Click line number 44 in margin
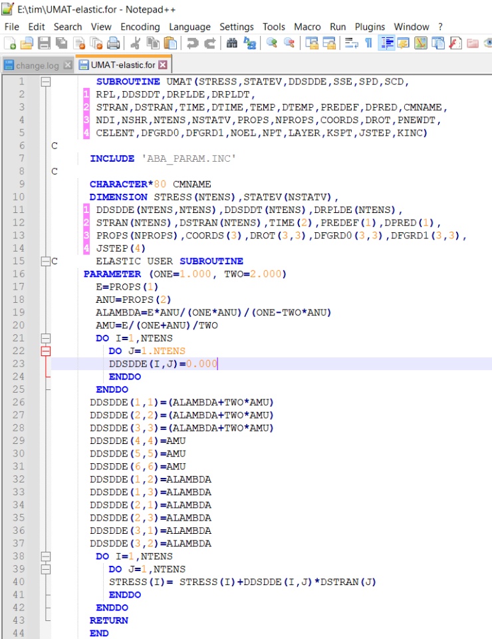 [19, 633]
